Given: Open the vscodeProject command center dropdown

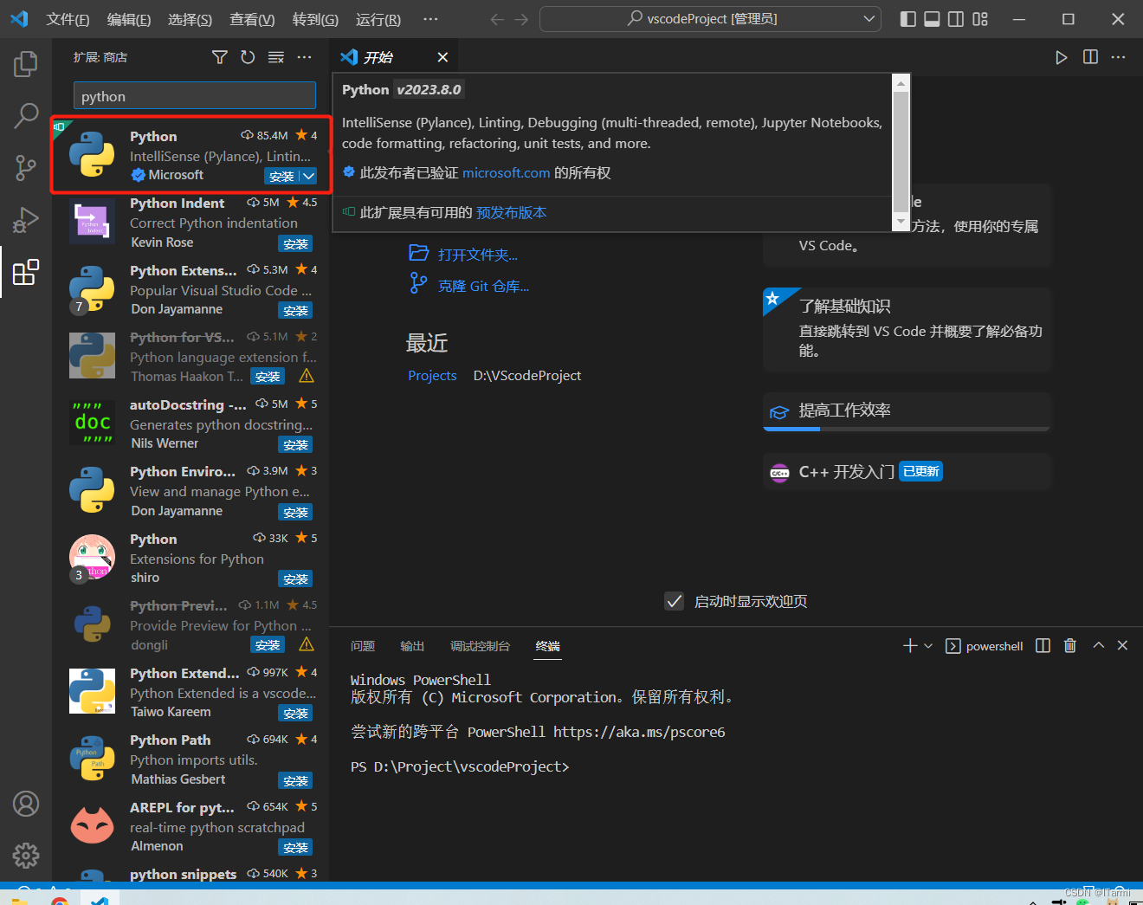Looking at the screenshot, I should [869, 19].
